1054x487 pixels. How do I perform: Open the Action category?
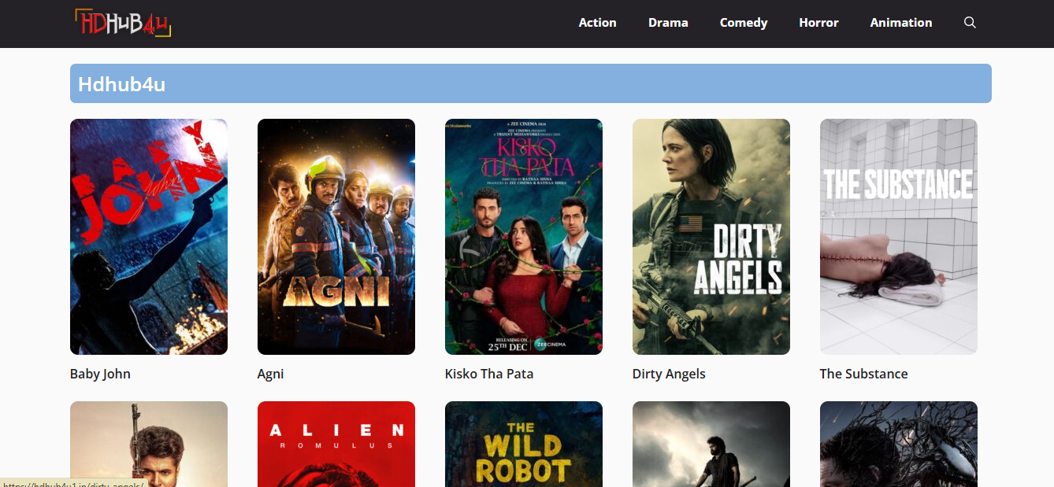(597, 23)
